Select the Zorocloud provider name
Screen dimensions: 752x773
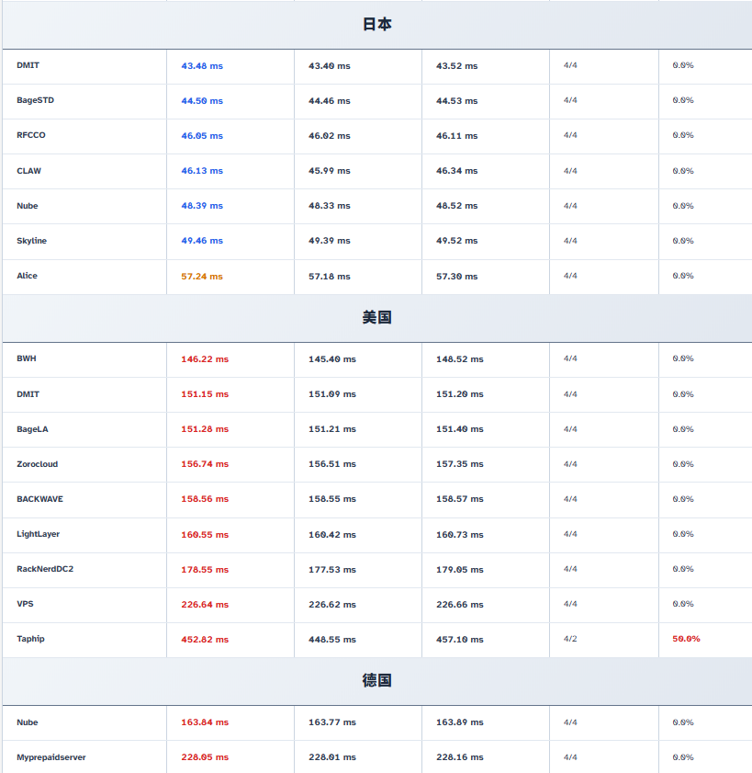[37, 464]
